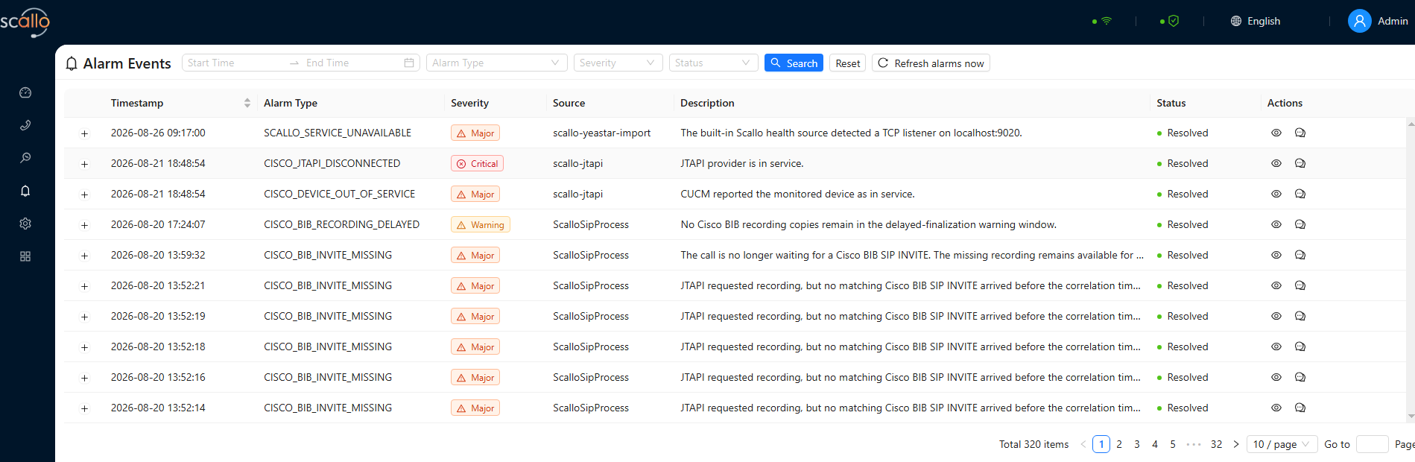This screenshot has height=462, width=1415.
Task: Expand the 13:52:14 alarm row
Action: (84, 408)
